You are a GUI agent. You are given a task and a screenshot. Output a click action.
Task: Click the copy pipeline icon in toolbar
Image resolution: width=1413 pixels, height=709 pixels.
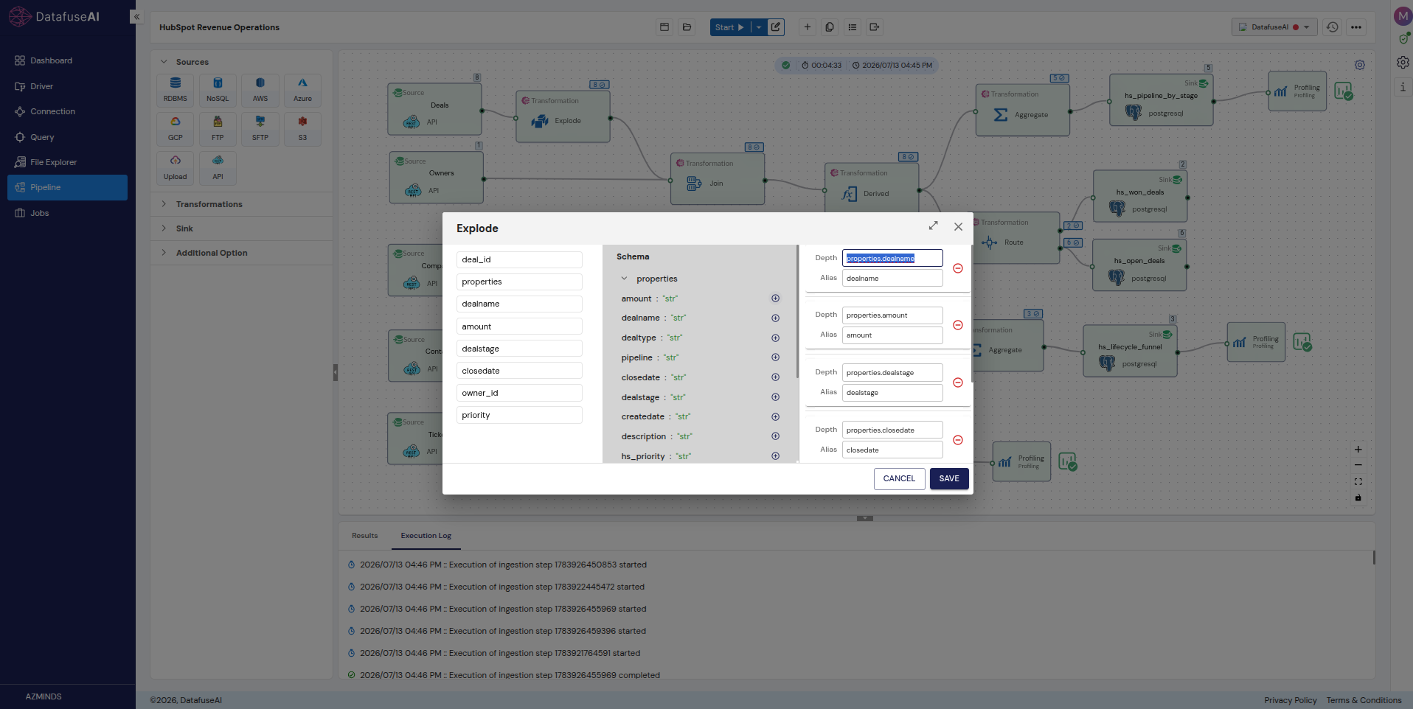coord(830,27)
